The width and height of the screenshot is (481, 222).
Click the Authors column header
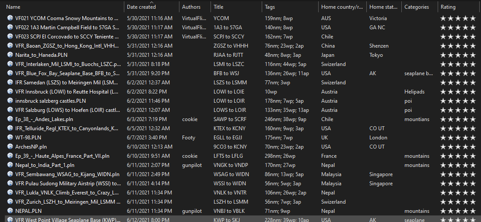coord(191,7)
